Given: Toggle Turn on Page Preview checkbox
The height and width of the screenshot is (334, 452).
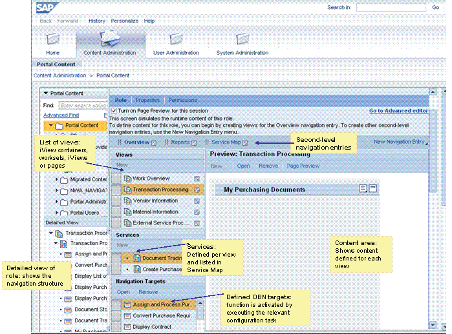Looking at the screenshot, I should pos(114,111).
